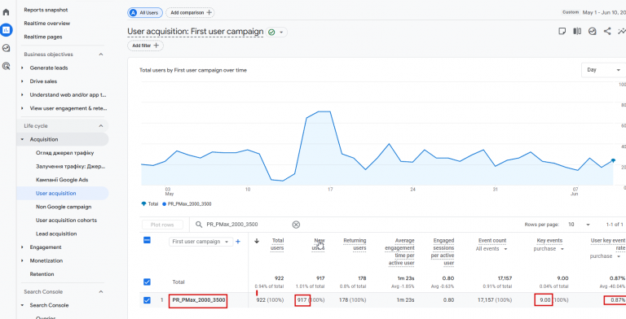Collapse Business objectives section
The image size is (626, 319).
pos(101,55)
